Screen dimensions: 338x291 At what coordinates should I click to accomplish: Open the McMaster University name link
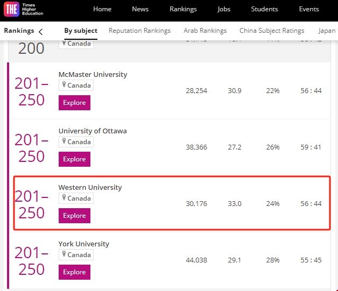click(93, 74)
